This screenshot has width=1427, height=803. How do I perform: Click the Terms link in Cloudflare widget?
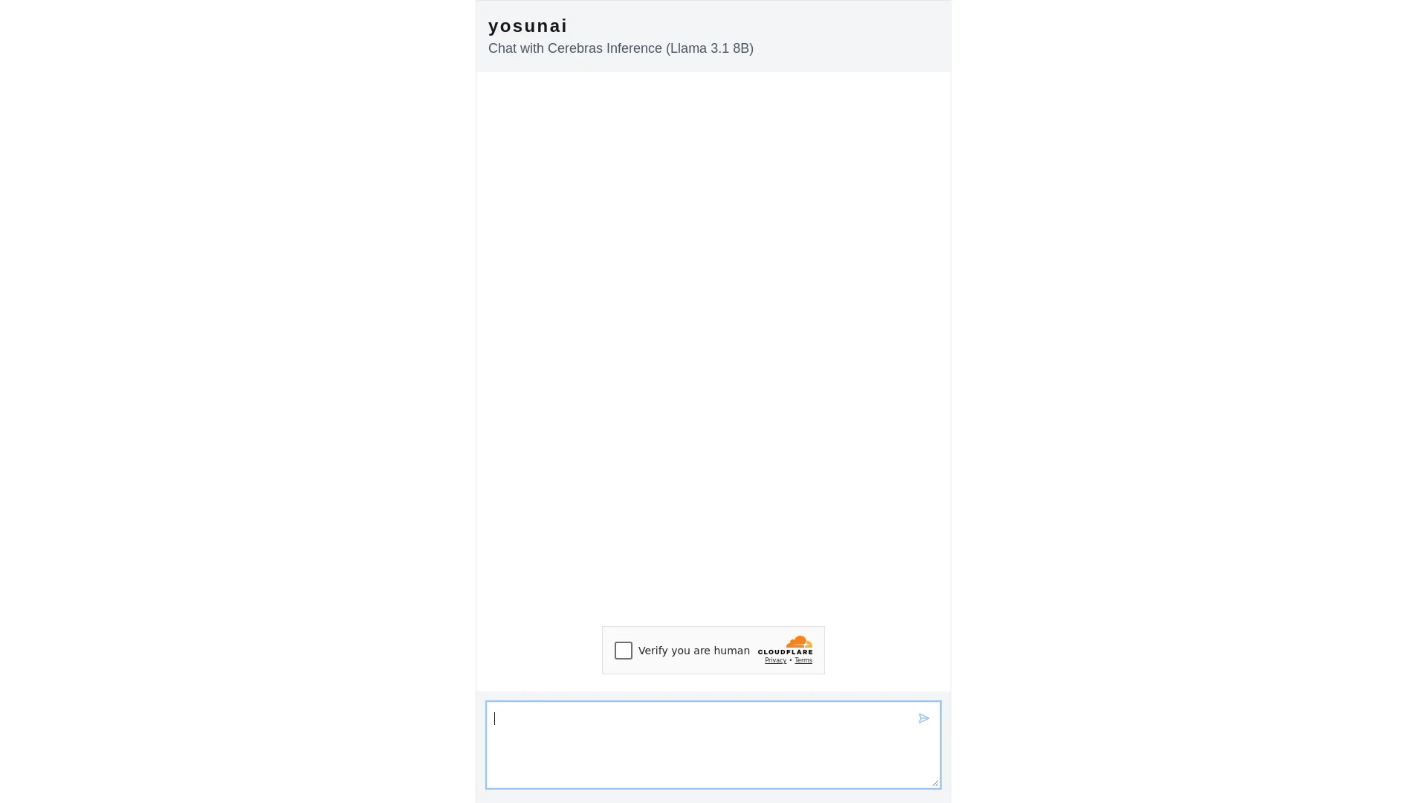tap(803, 660)
